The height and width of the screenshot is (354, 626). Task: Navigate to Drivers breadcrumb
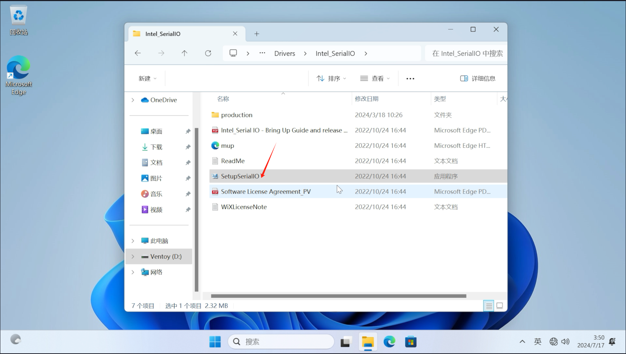285,53
